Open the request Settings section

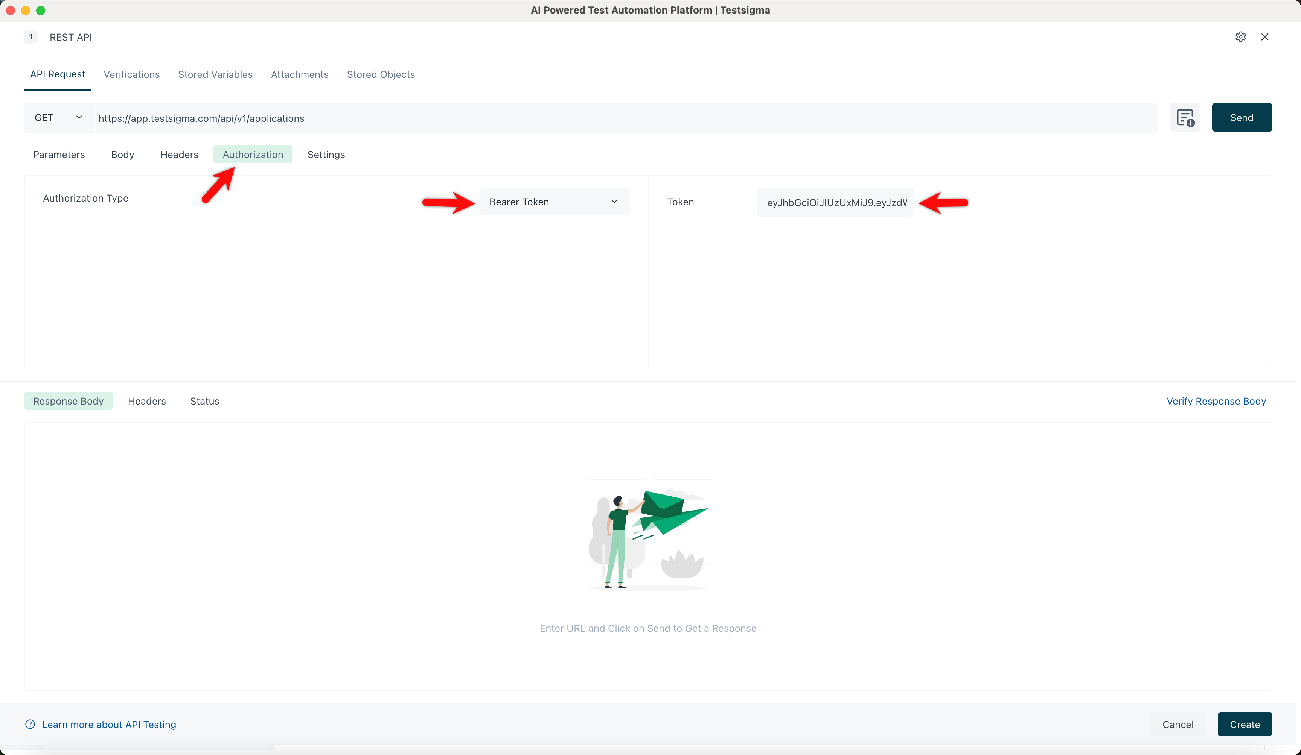point(326,154)
